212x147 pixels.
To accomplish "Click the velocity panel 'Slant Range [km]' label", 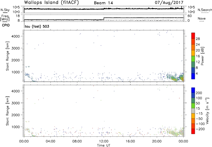I will [x=7, y=111].
